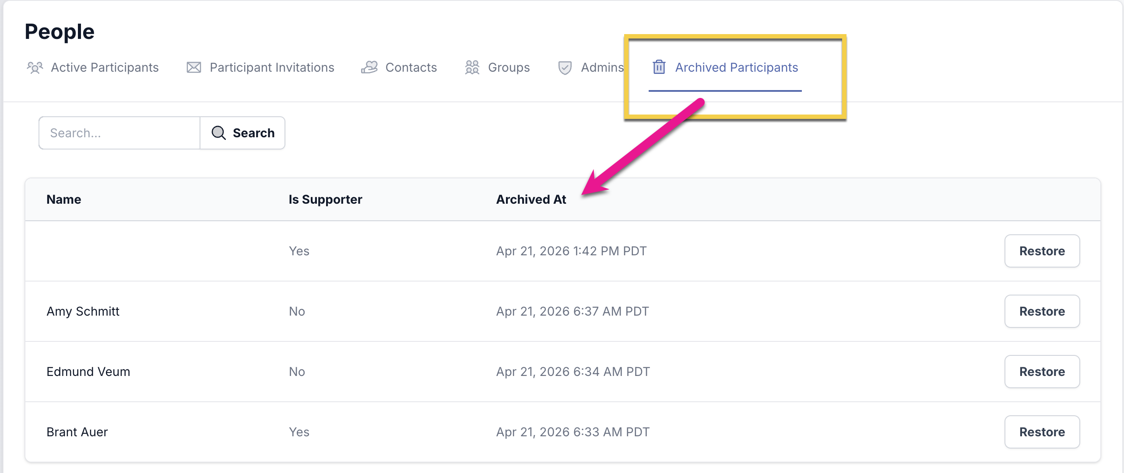Viewport: 1124px width, 473px height.
Task: Restore Amy Schmitt
Action: [x=1042, y=311]
